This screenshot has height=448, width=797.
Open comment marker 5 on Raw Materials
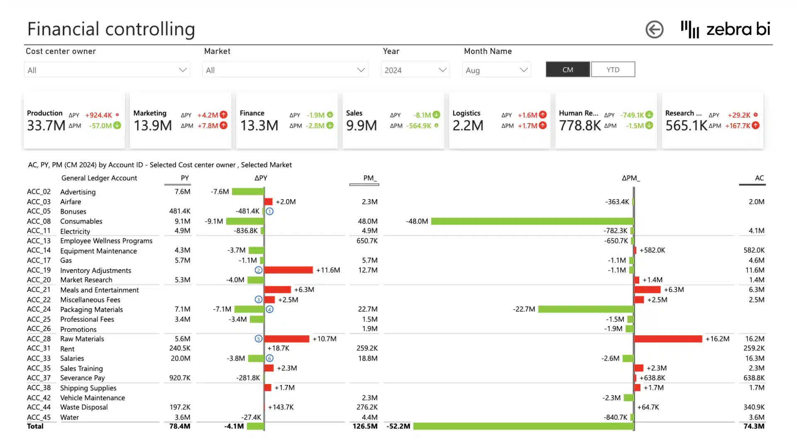[x=259, y=338]
